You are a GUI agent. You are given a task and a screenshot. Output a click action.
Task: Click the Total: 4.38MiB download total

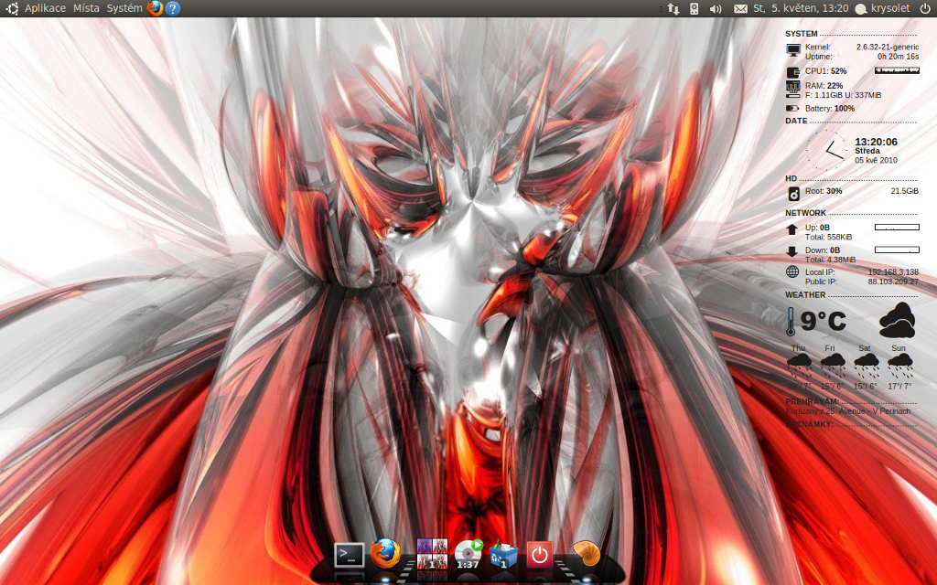click(x=830, y=260)
